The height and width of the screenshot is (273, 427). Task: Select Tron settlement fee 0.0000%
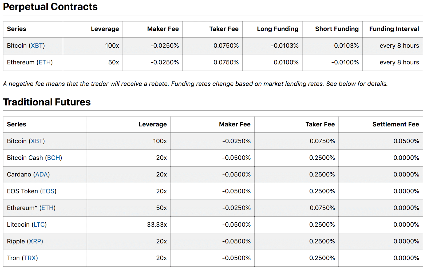coord(406,258)
